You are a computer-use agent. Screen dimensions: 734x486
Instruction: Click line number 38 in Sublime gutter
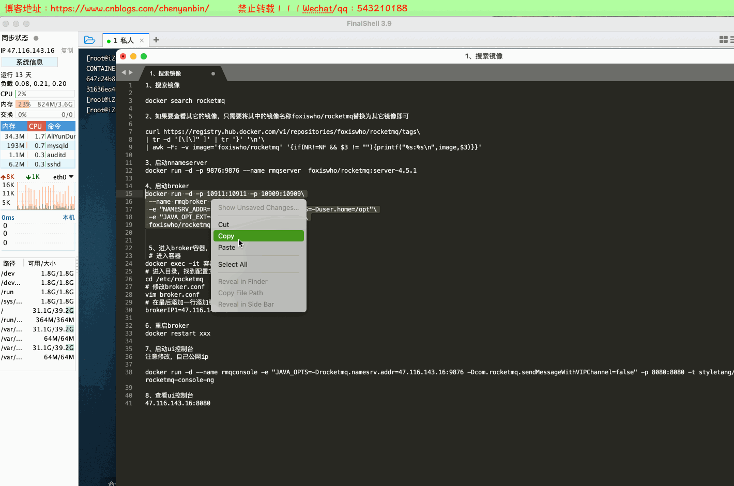pyautogui.click(x=129, y=372)
